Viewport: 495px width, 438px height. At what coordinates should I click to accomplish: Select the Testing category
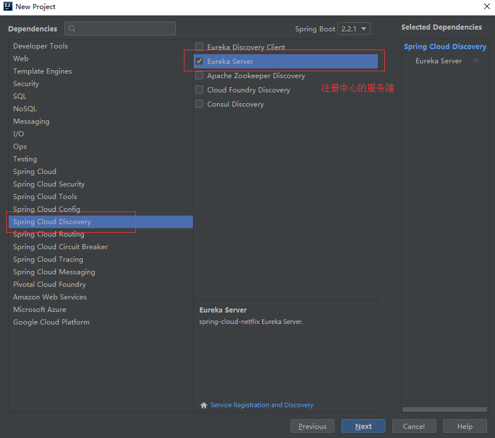[x=100, y=159]
